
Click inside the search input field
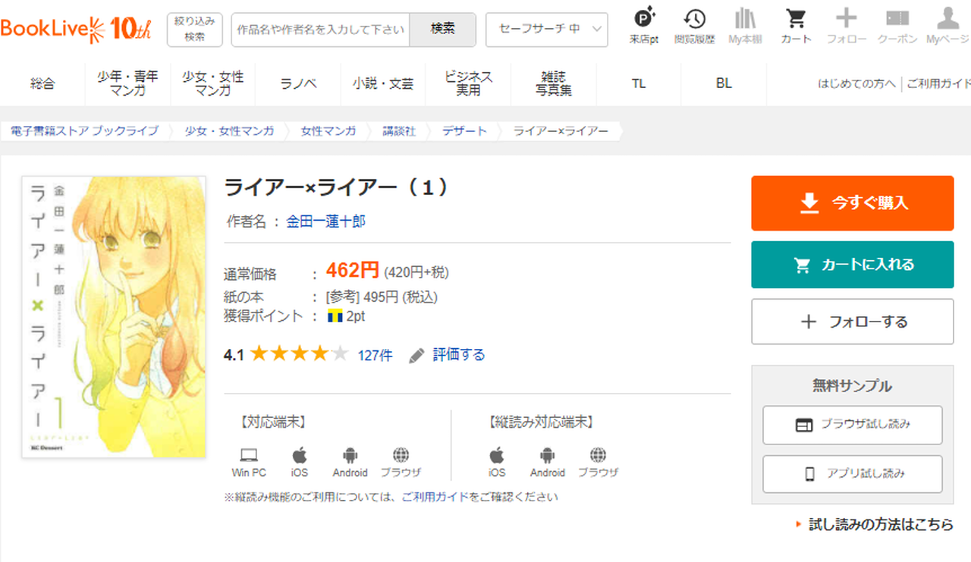point(320,30)
